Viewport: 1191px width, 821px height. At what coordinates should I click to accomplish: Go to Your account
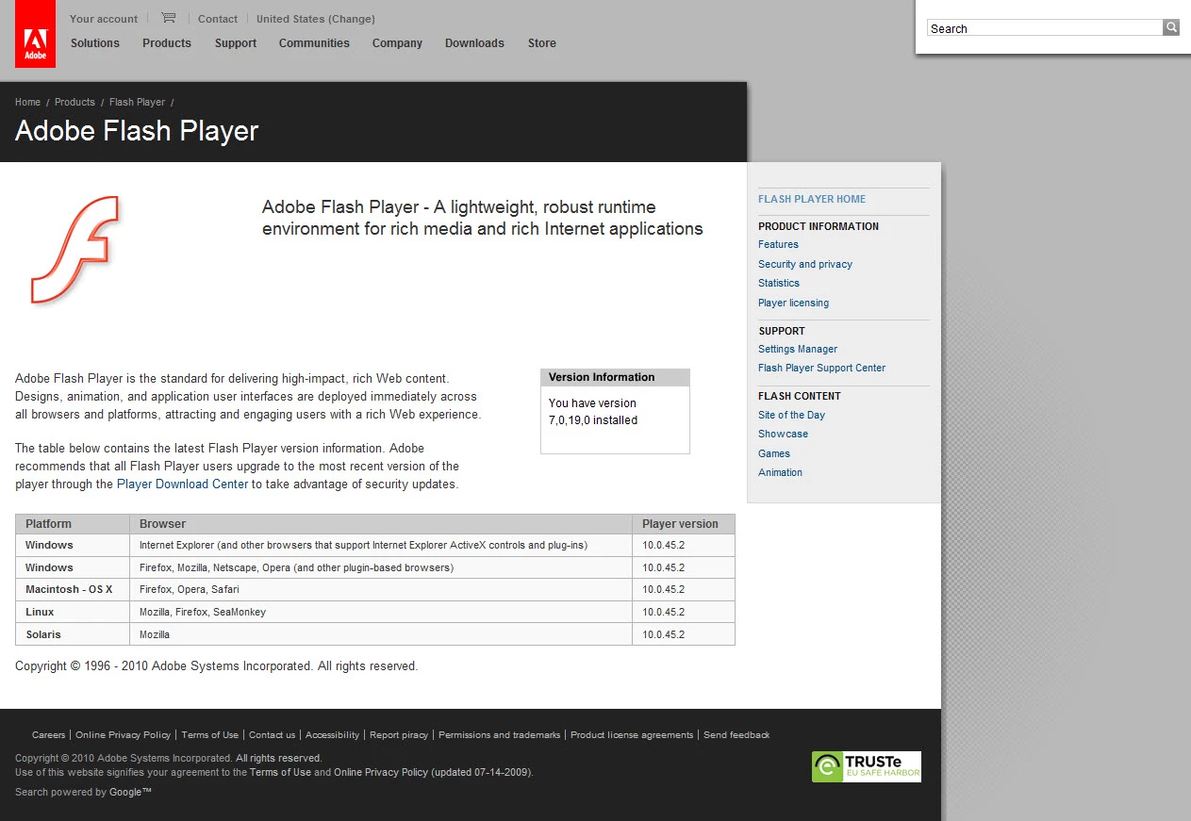104,19
